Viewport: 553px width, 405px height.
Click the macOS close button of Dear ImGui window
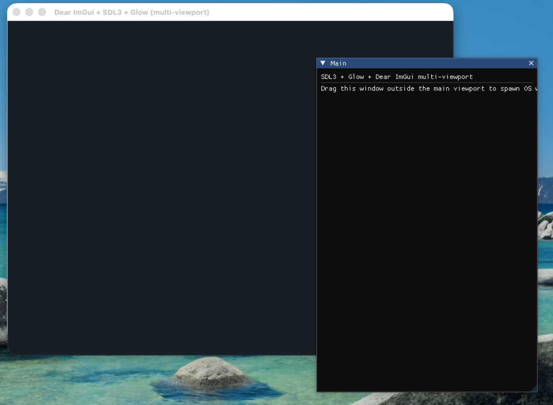coord(16,12)
